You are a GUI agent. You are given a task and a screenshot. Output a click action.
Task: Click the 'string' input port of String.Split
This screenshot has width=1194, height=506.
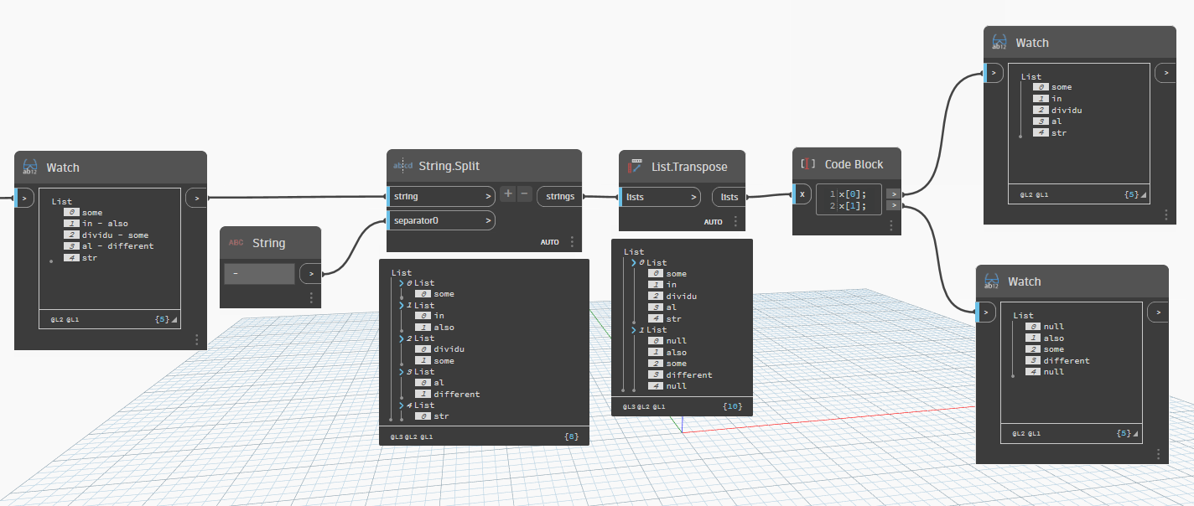[x=441, y=196]
